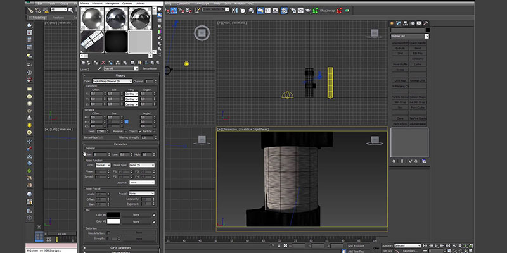Open the Distance dropdown
Screen dimensions: 507x253
point(141,182)
